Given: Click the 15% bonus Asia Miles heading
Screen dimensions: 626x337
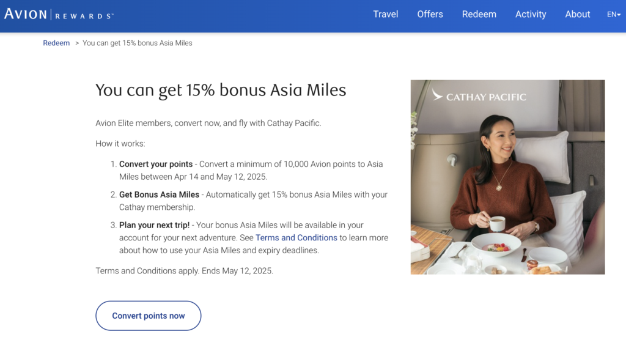Looking at the screenshot, I should [221, 91].
